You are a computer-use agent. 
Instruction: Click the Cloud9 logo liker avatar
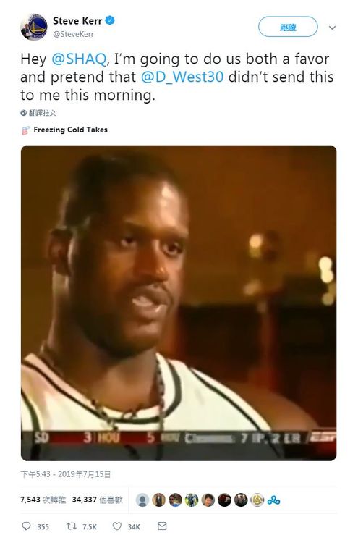[273, 500]
